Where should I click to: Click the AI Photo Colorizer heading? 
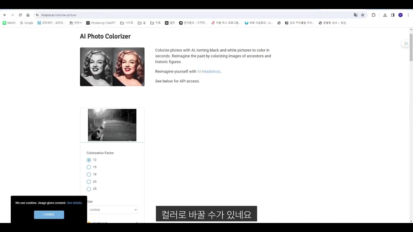tap(105, 36)
